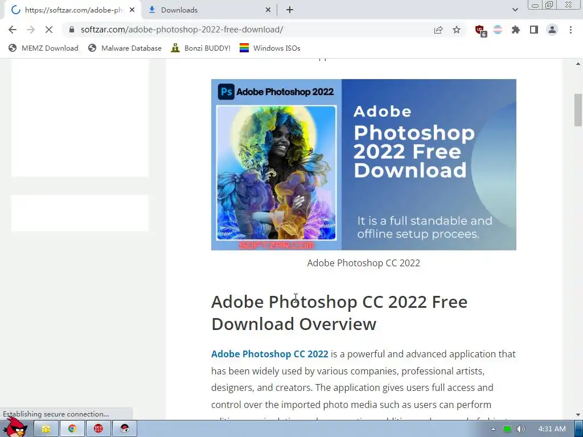The height and width of the screenshot is (437, 583).
Task: Open a new tab with plus button
Action: pyautogui.click(x=290, y=10)
